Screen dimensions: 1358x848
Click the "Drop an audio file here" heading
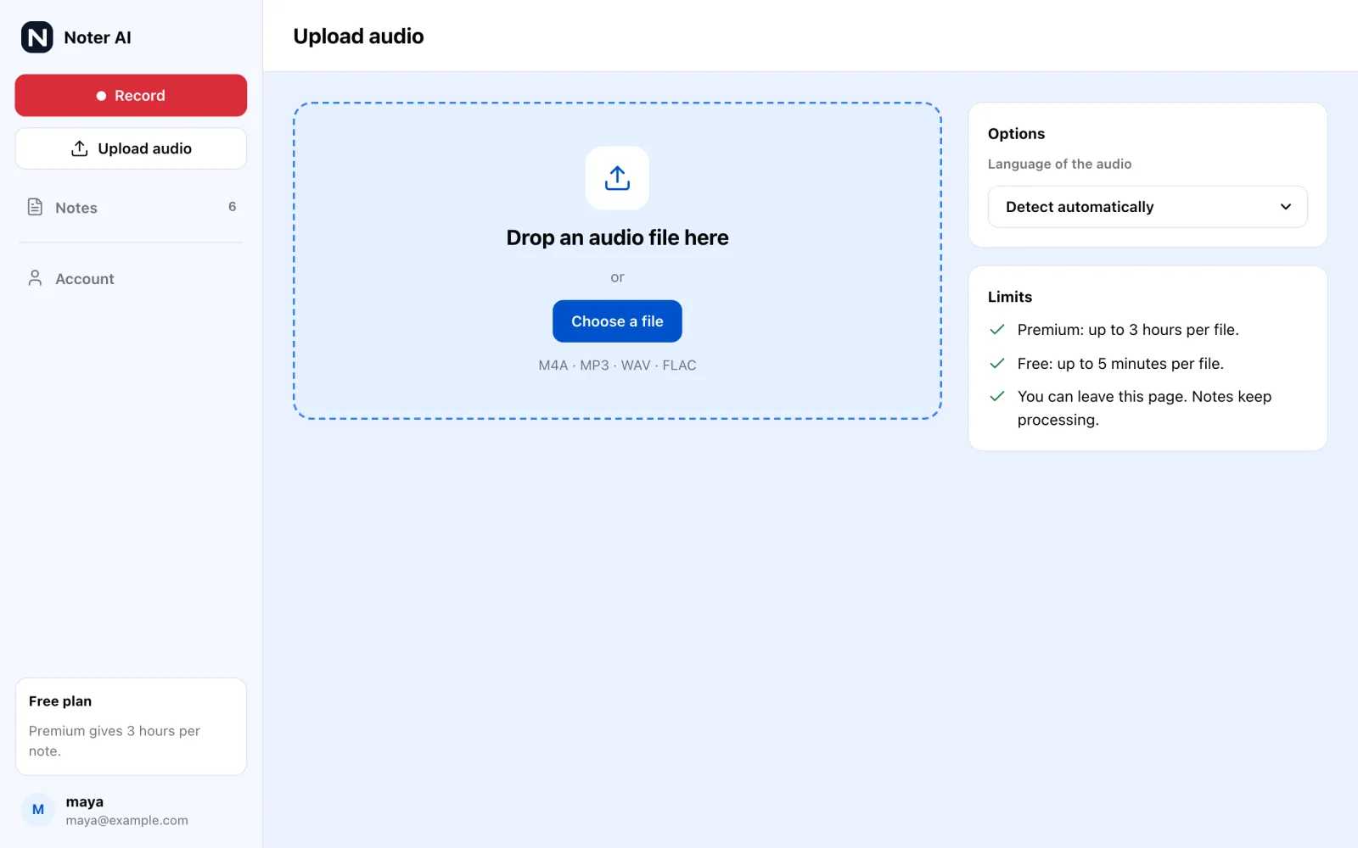tap(617, 237)
